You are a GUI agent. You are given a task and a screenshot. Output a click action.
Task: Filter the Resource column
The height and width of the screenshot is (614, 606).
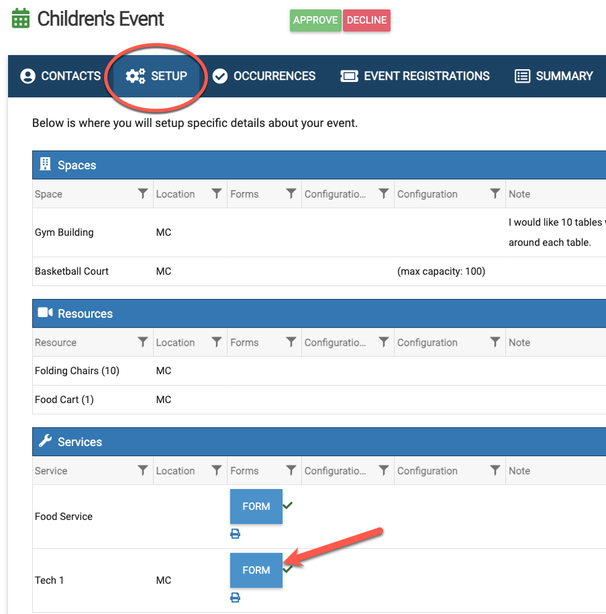142,342
